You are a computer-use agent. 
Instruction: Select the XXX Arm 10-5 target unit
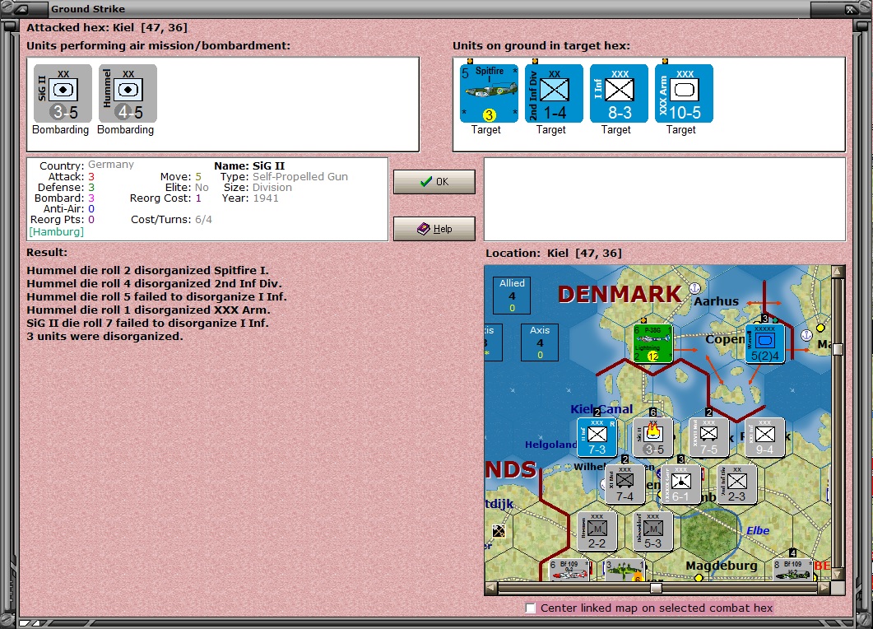pos(684,93)
